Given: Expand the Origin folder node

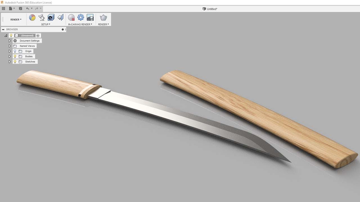Looking at the screenshot, I should [10, 51].
